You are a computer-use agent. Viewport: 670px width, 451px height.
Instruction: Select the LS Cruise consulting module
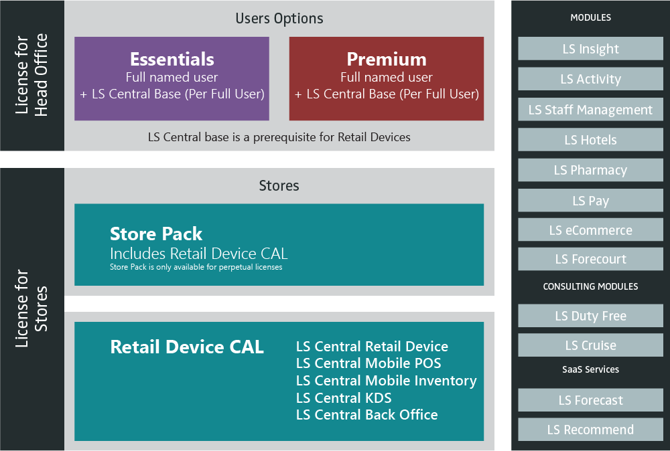click(590, 345)
